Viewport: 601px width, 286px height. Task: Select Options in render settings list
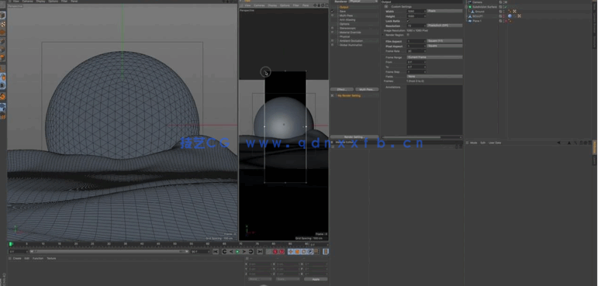click(x=344, y=24)
